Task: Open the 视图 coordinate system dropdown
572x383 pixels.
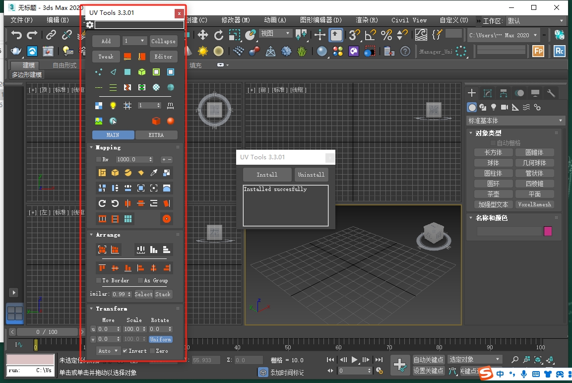Action: (275, 33)
